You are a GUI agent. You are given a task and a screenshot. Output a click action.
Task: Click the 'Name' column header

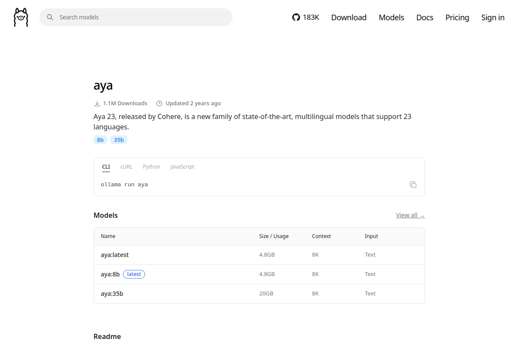coord(108,236)
